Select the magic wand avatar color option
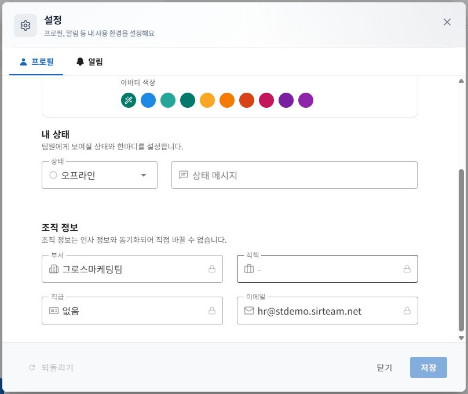The image size is (468, 394). click(129, 100)
